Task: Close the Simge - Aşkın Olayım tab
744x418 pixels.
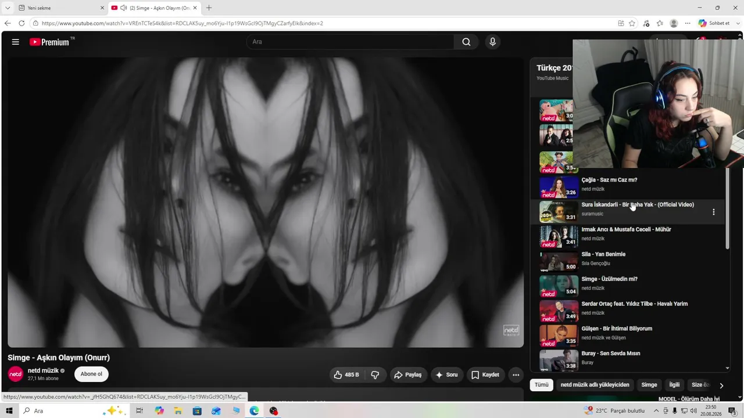Action: pyautogui.click(x=195, y=8)
